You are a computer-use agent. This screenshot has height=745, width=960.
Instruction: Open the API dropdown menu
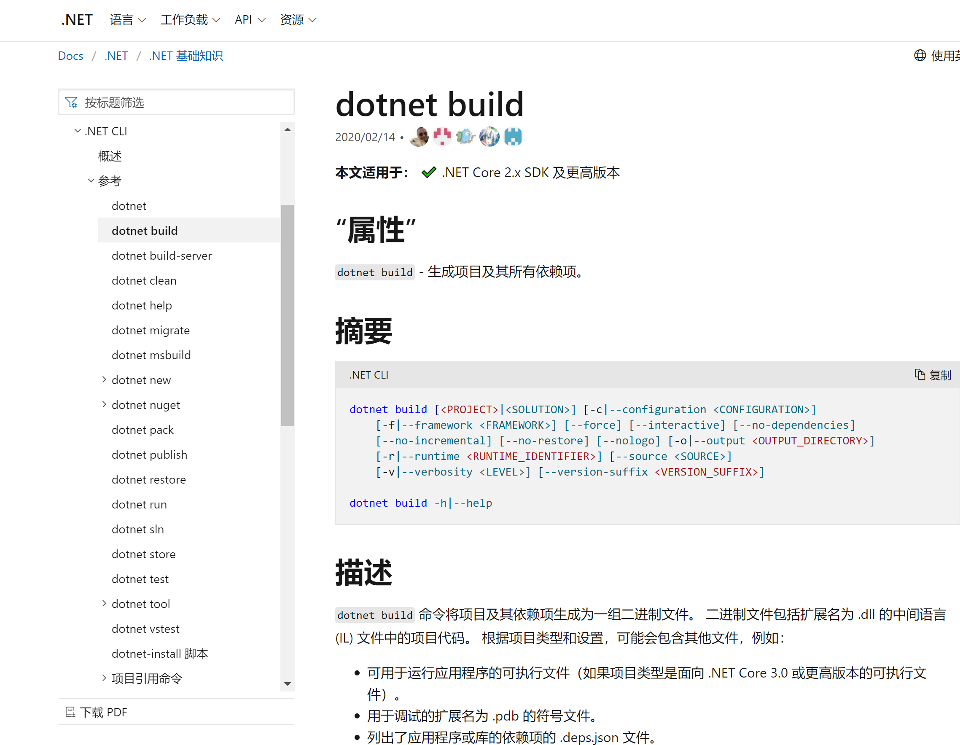click(250, 20)
